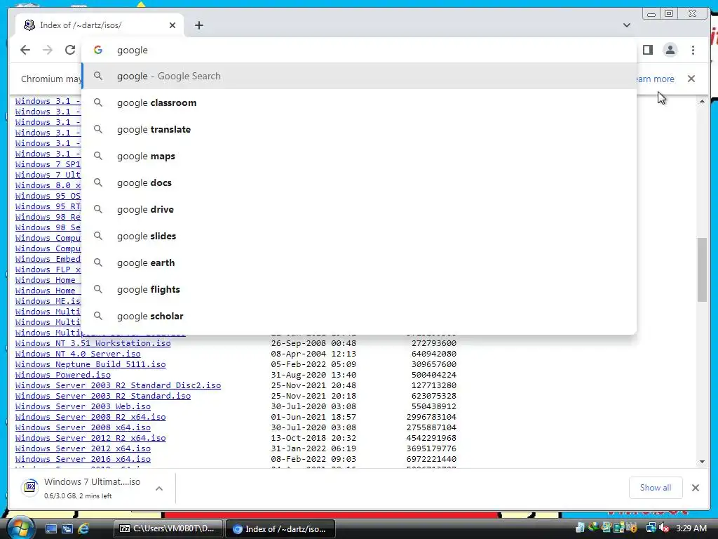This screenshot has width=718, height=539.
Task: Dismiss the Chromium info bar
Action: [x=691, y=79]
